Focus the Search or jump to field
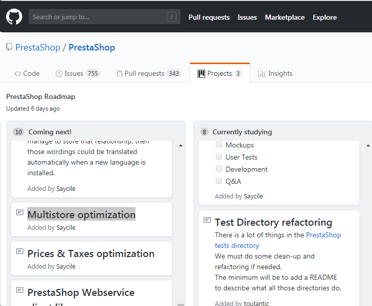This screenshot has height=306, width=372. point(96,17)
